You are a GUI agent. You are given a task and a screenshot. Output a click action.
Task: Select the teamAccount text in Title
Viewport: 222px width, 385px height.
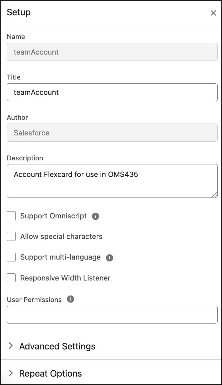(x=36, y=92)
